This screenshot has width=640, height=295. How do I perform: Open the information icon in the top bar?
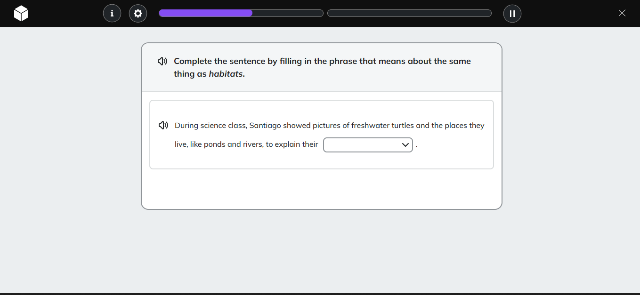(x=112, y=13)
